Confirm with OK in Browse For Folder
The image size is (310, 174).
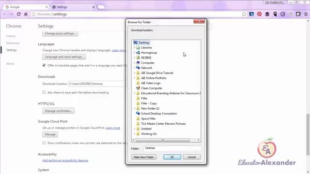172,157
